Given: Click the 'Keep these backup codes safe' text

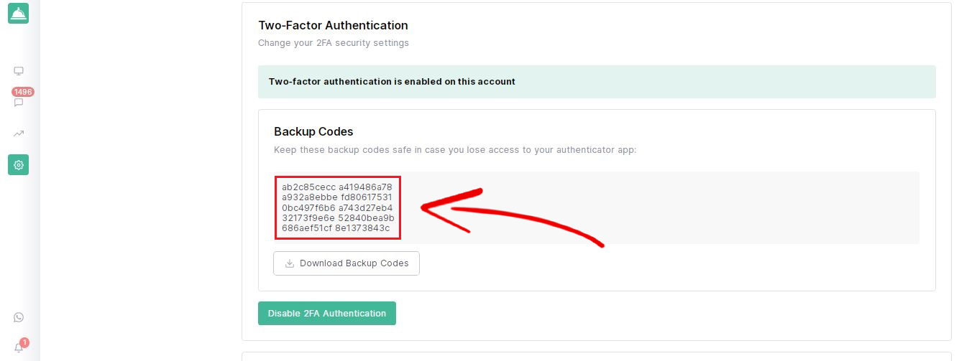Looking at the screenshot, I should pyautogui.click(x=455, y=150).
